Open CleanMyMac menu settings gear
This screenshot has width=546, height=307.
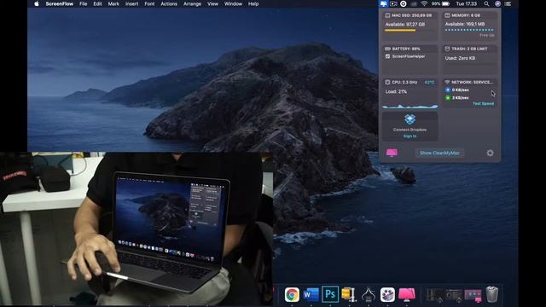click(490, 153)
